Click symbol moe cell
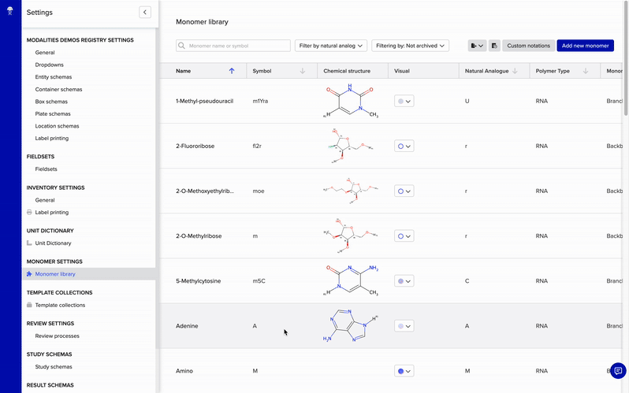629x393 pixels. [259, 191]
